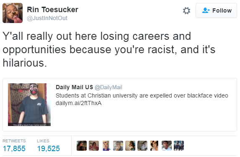The width and height of the screenshot is (240, 157).
Task: Click the first liker avatar
Action: point(82,146)
